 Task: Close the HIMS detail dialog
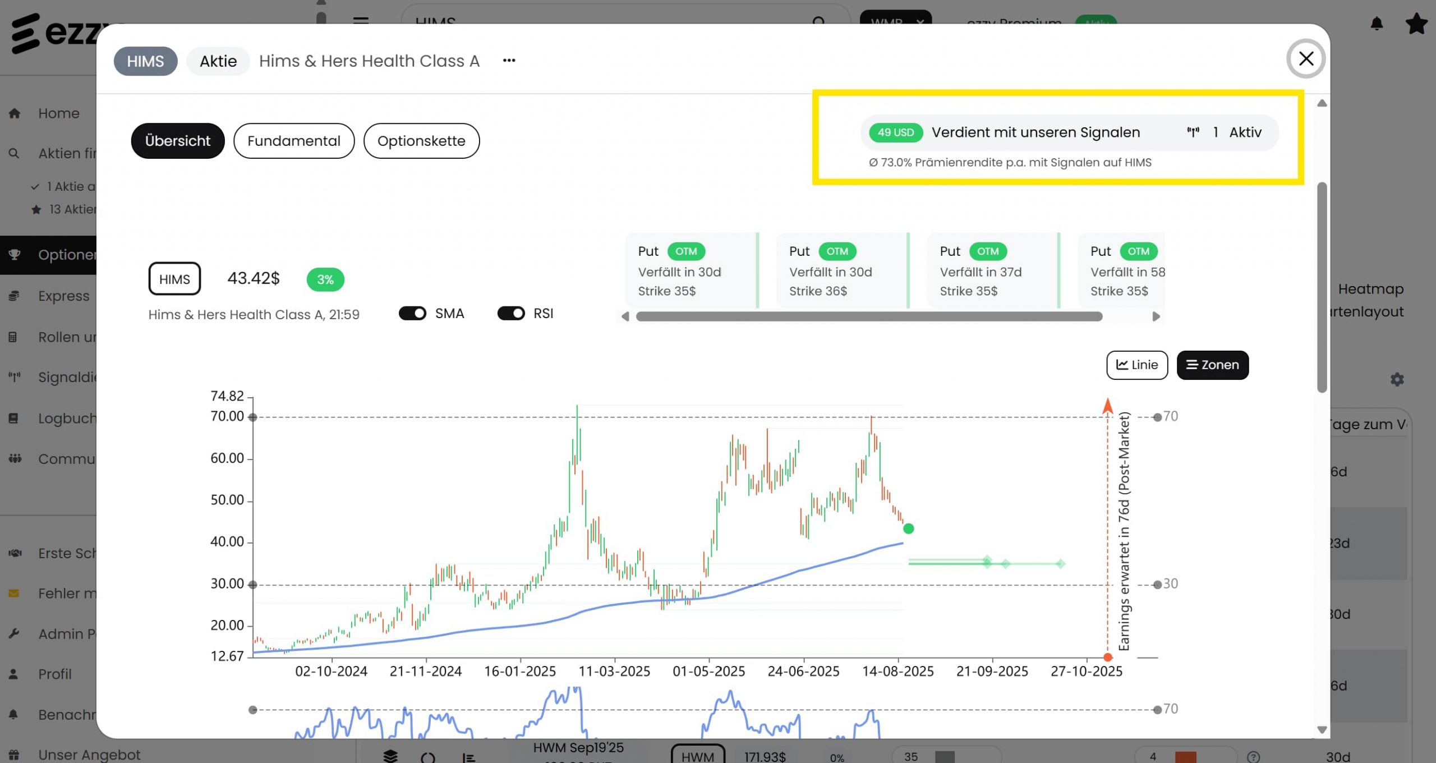(x=1306, y=59)
